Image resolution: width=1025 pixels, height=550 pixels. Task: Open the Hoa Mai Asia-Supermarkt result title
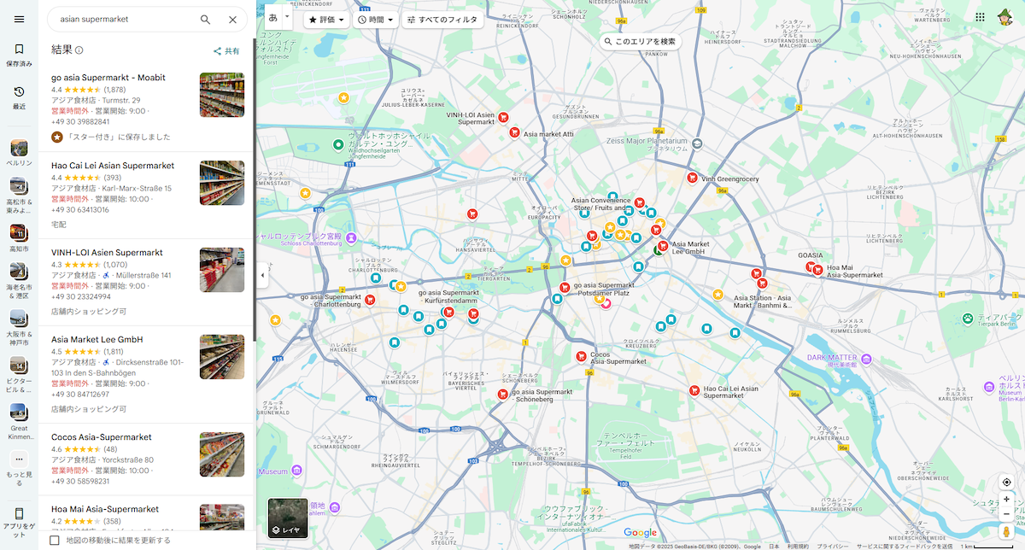(x=105, y=509)
